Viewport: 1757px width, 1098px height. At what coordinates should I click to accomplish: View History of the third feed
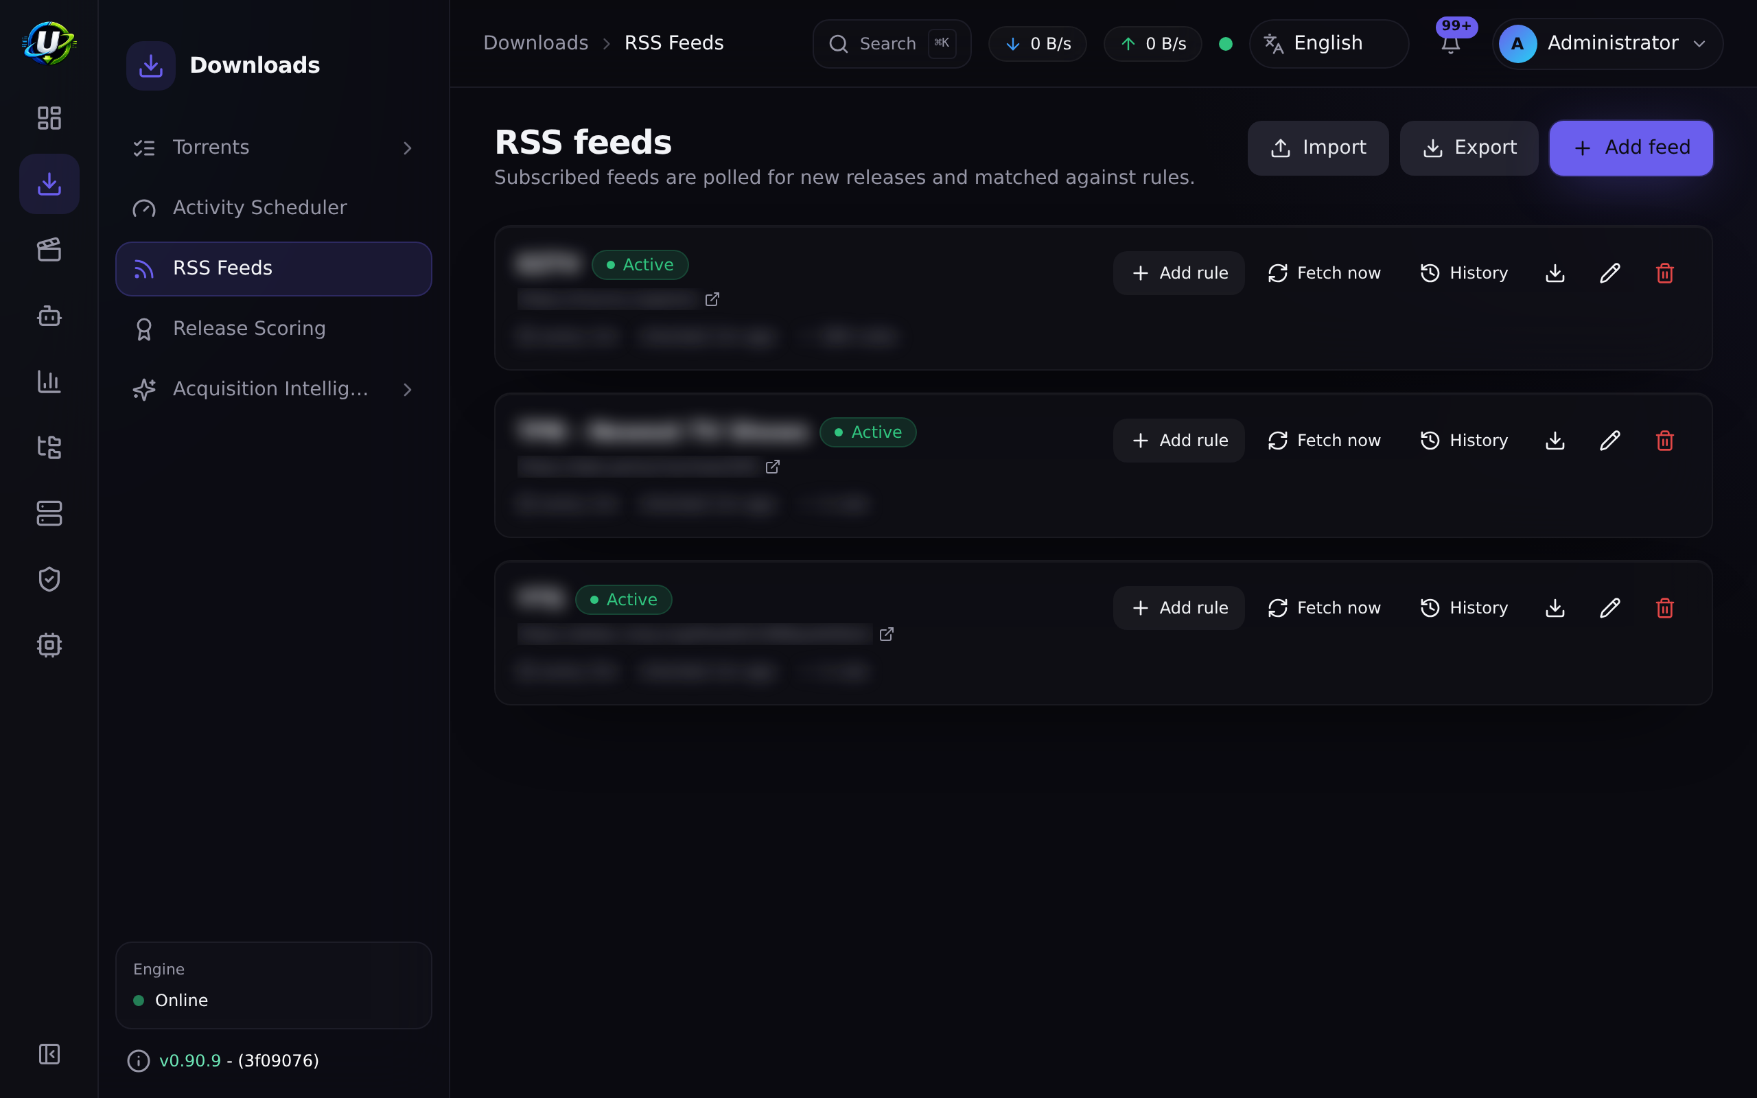(x=1464, y=608)
